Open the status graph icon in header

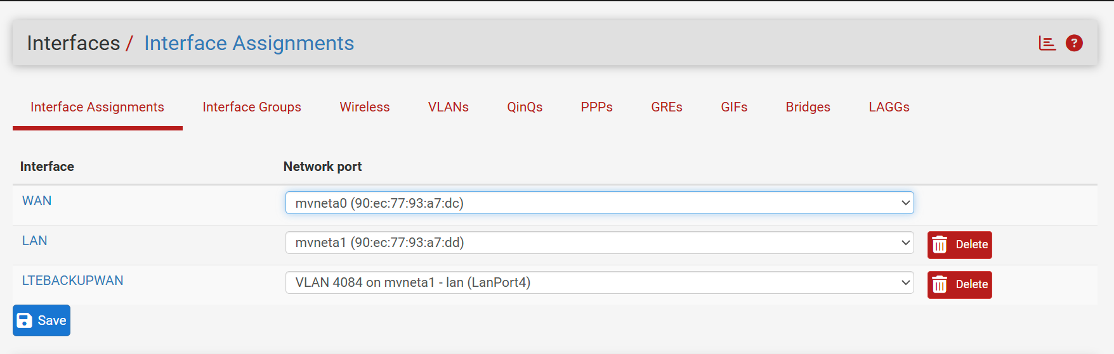pyautogui.click(x=1047, y=43)
